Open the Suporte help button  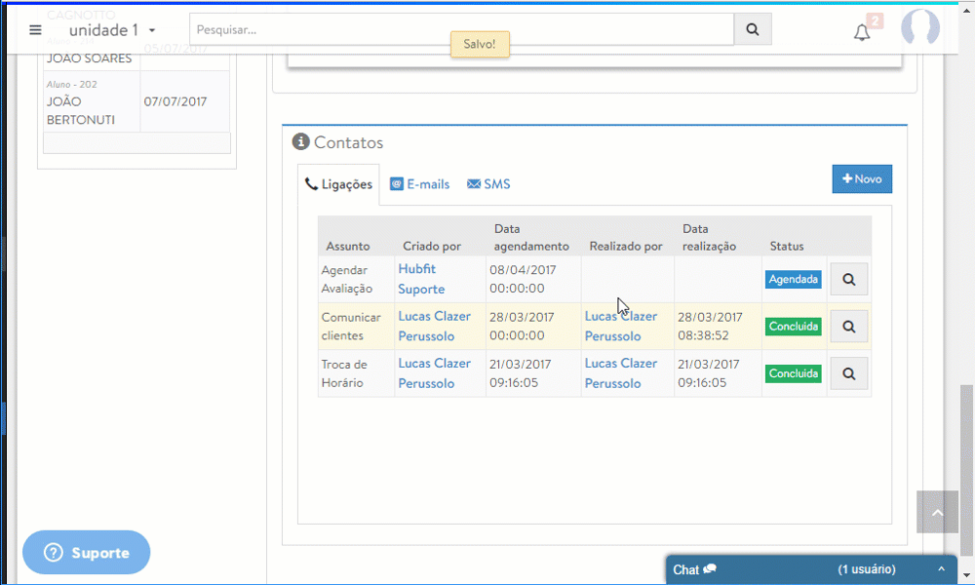pos(87,553)
